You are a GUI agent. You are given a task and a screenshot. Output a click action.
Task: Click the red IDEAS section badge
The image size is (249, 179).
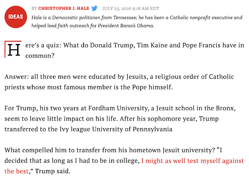[x=16, y=17]
